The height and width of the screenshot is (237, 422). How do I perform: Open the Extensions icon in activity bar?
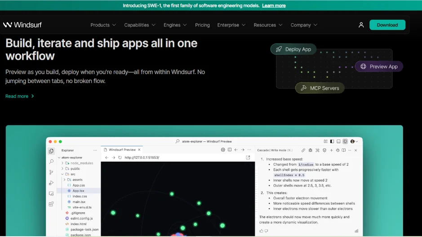pos(51,204)
